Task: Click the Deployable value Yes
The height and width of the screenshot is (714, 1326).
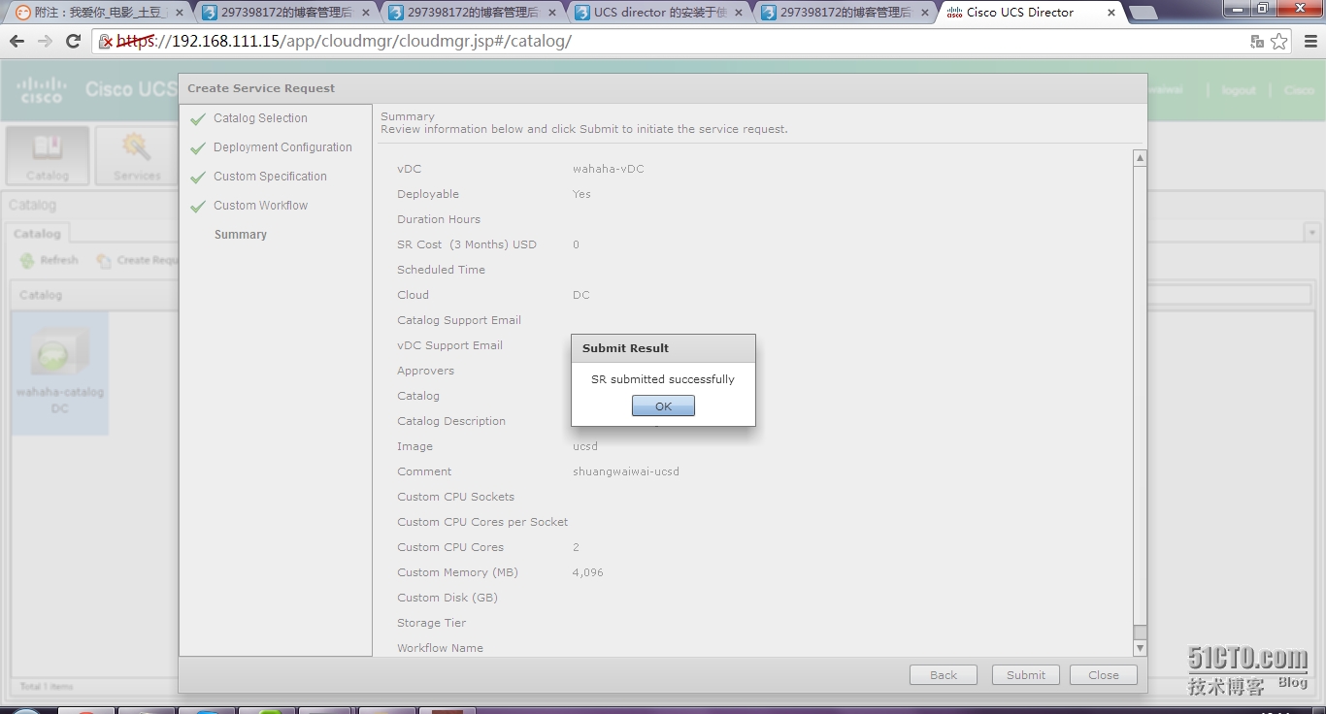Action: click(581, 194)
